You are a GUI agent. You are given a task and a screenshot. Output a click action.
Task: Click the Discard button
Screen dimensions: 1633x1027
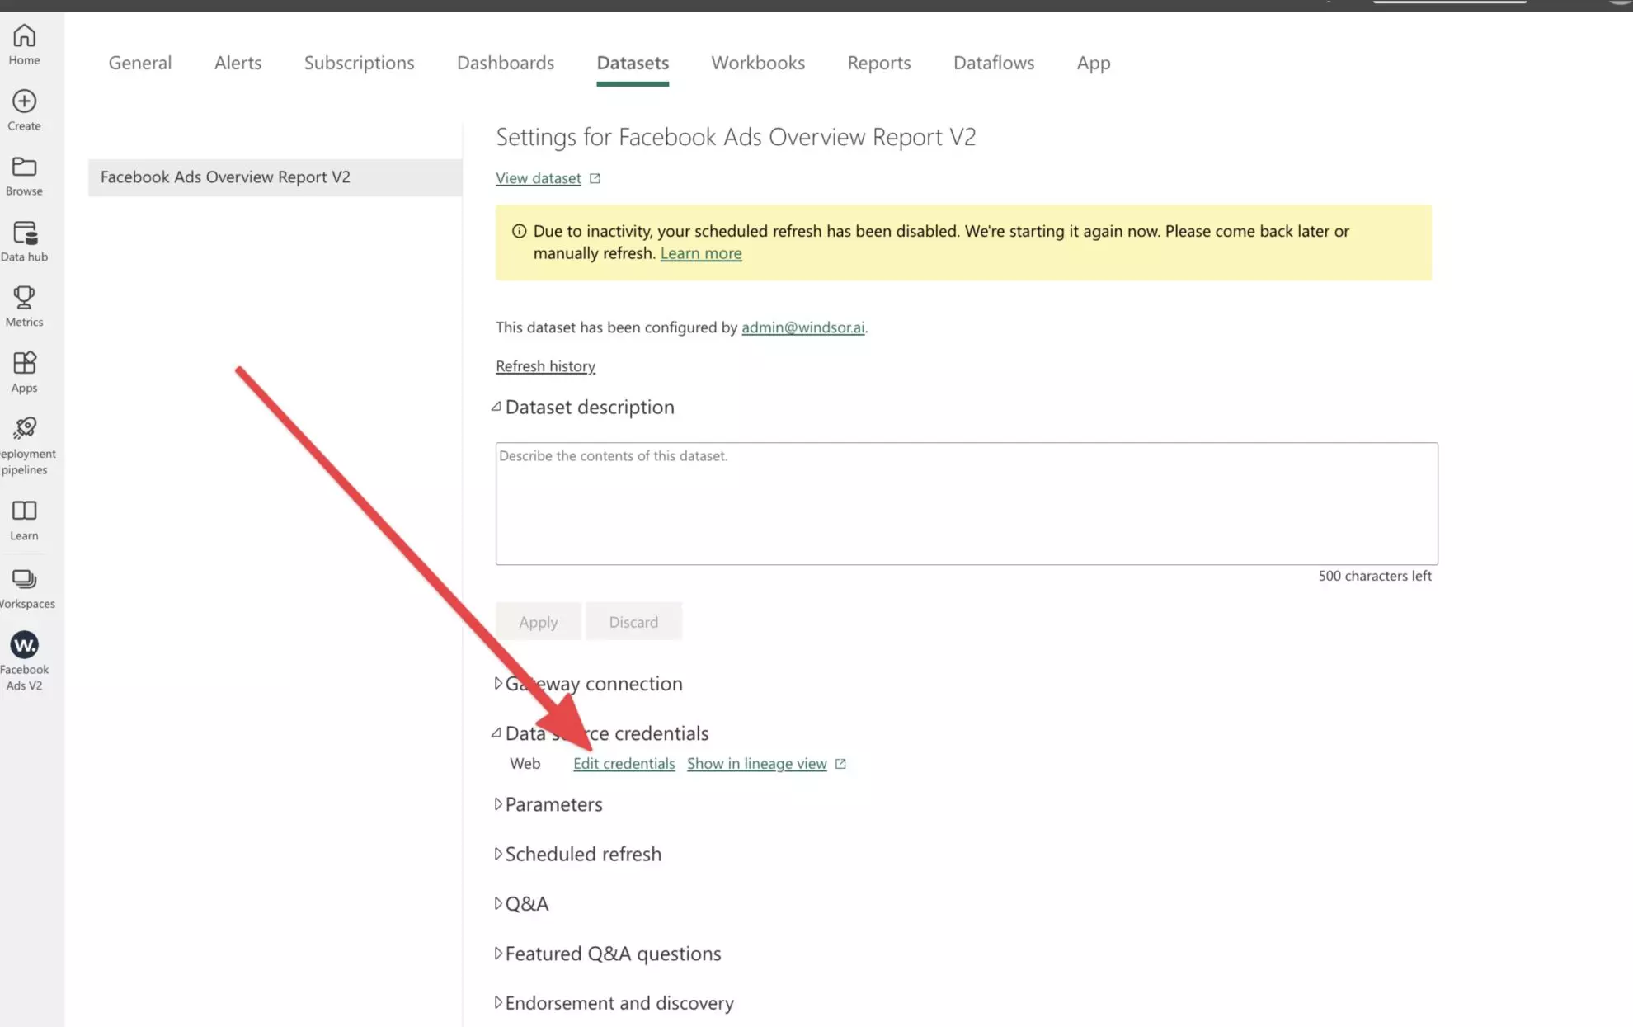pos(633,622)
